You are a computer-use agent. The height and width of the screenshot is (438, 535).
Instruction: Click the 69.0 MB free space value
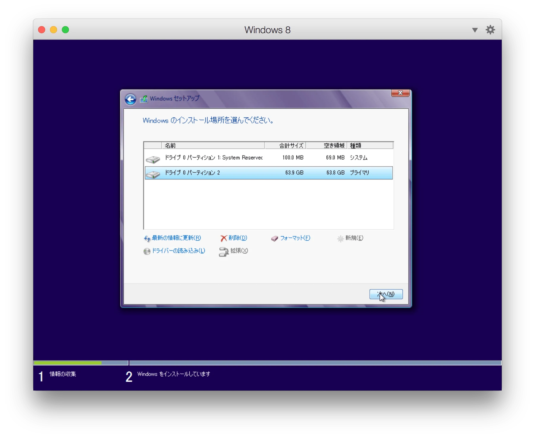point(335,158)
